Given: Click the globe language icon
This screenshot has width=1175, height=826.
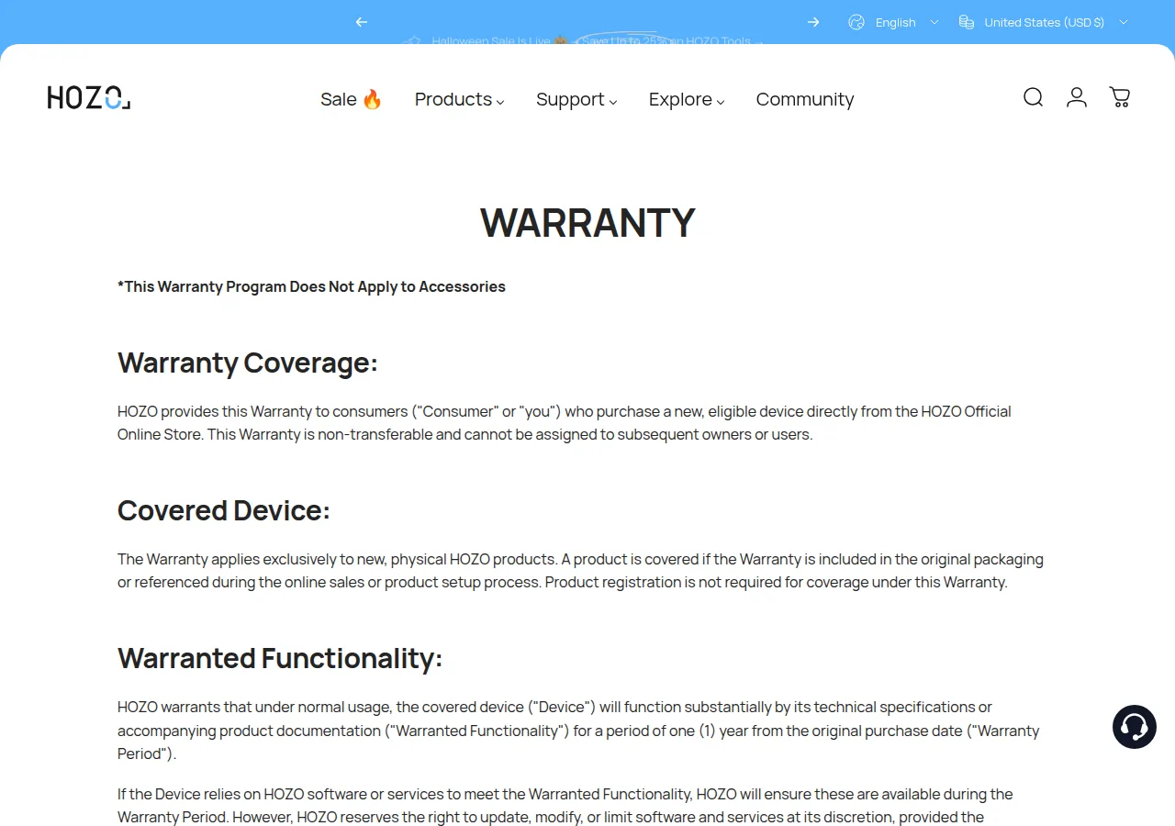Looking at the screenshot, I should point(856,22).
